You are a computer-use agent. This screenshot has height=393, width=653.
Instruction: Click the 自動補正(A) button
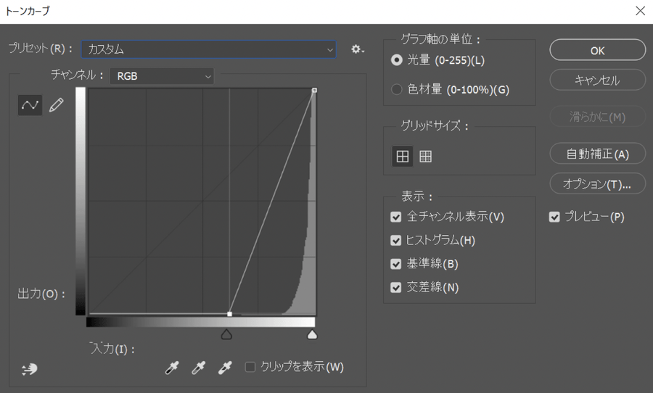tap(597, 154)
